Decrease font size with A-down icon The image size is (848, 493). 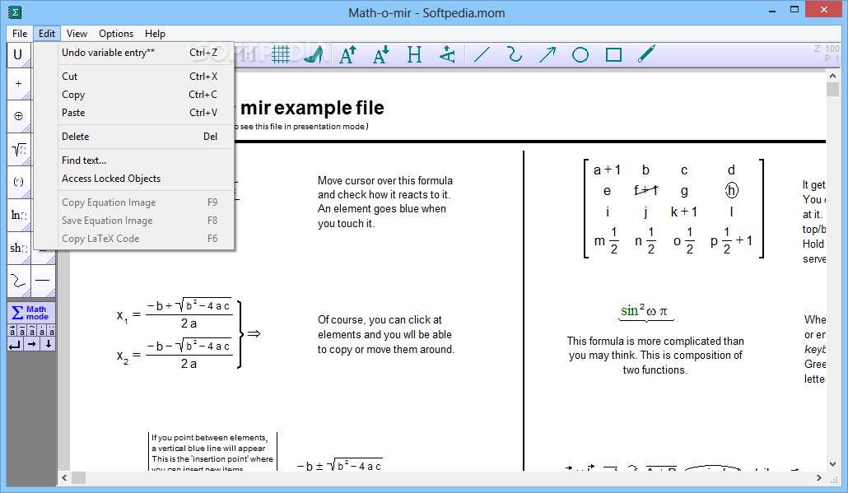pyautogui.click(x=381, y=54)
